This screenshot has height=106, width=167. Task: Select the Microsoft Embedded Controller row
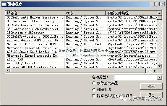click(x=81, y=48)
